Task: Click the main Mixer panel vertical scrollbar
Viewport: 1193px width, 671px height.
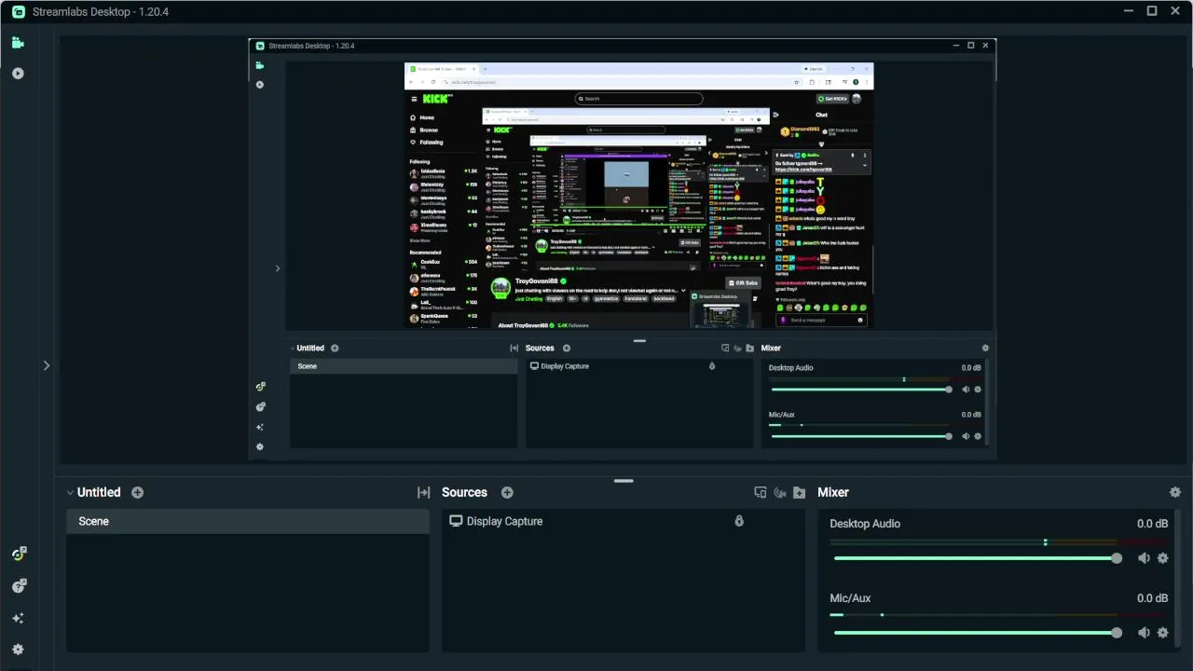Action: coord(1177,578)
